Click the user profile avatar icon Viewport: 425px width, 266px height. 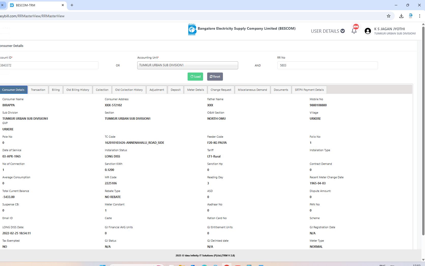coord(368,31)
